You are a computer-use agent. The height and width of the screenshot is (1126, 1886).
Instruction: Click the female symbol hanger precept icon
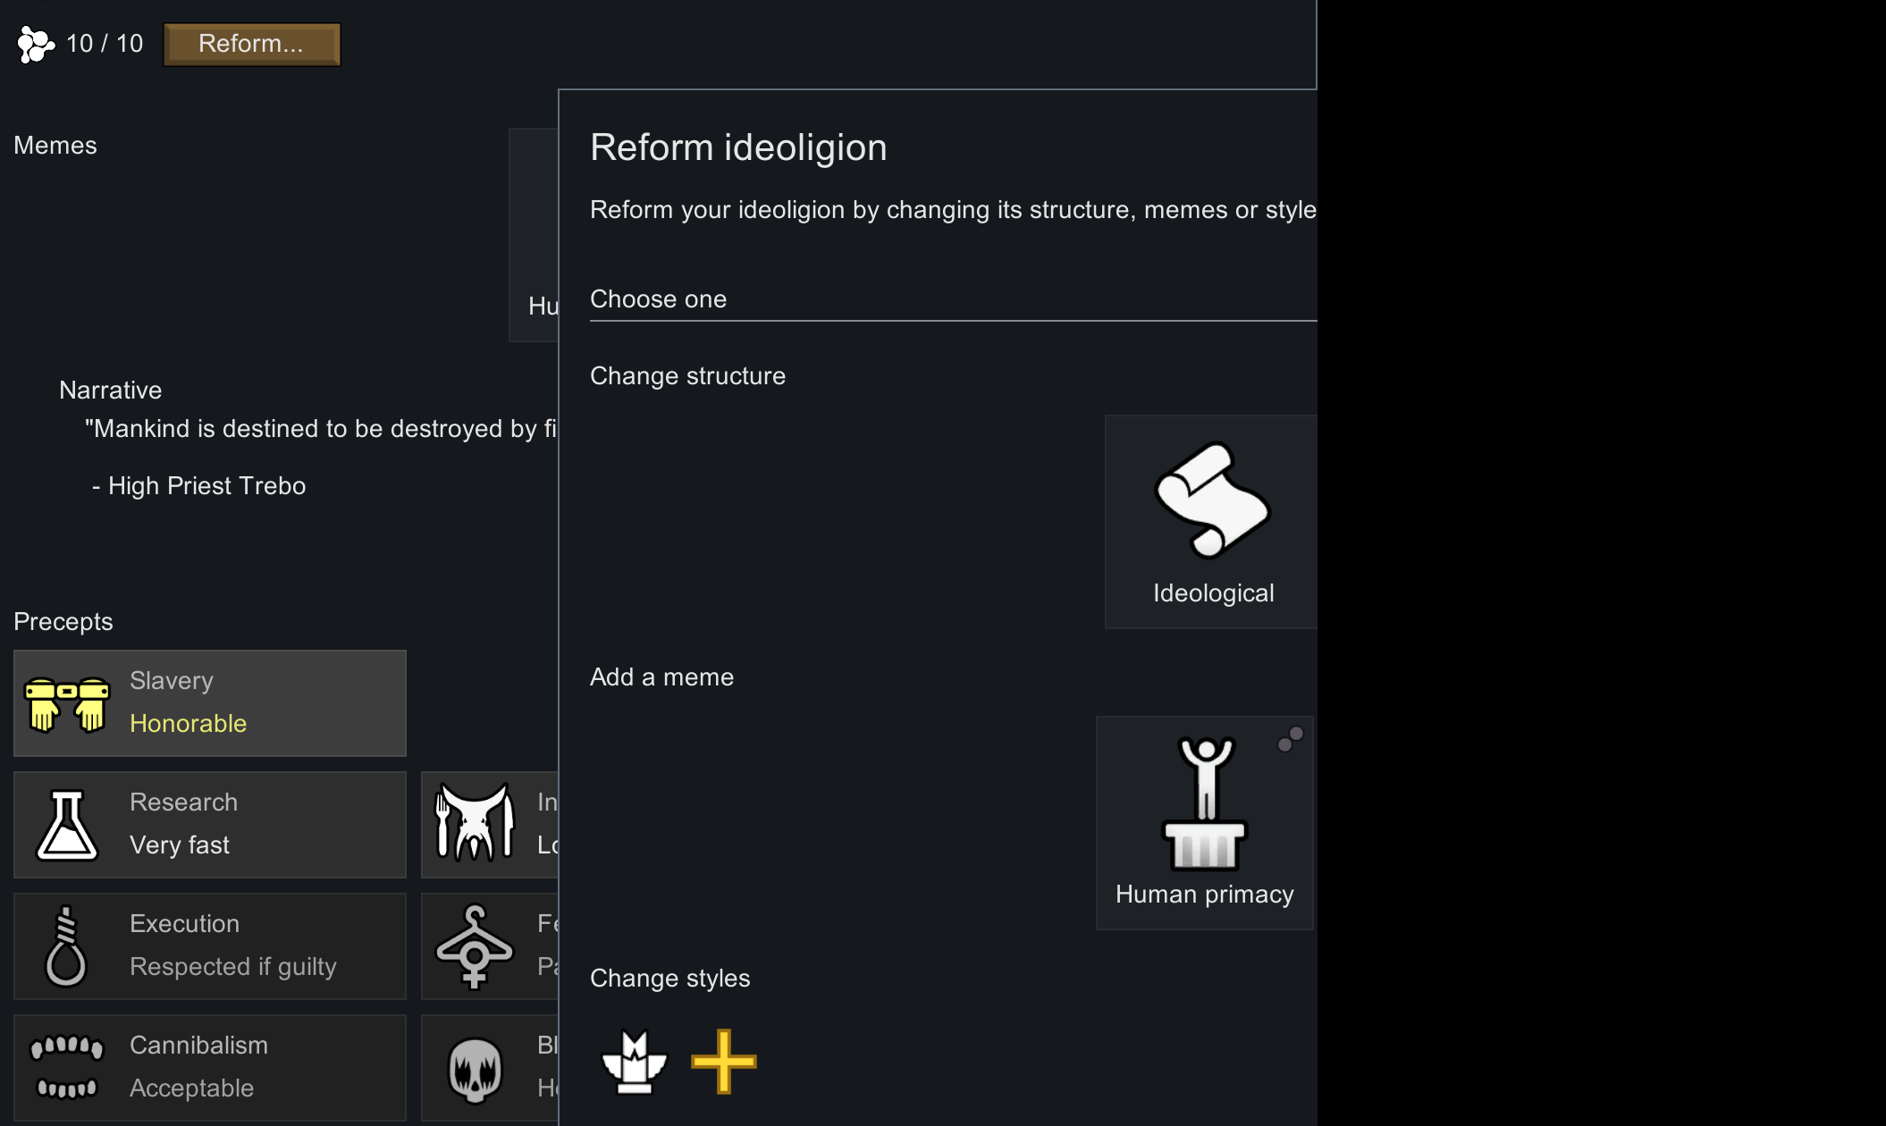475,947
